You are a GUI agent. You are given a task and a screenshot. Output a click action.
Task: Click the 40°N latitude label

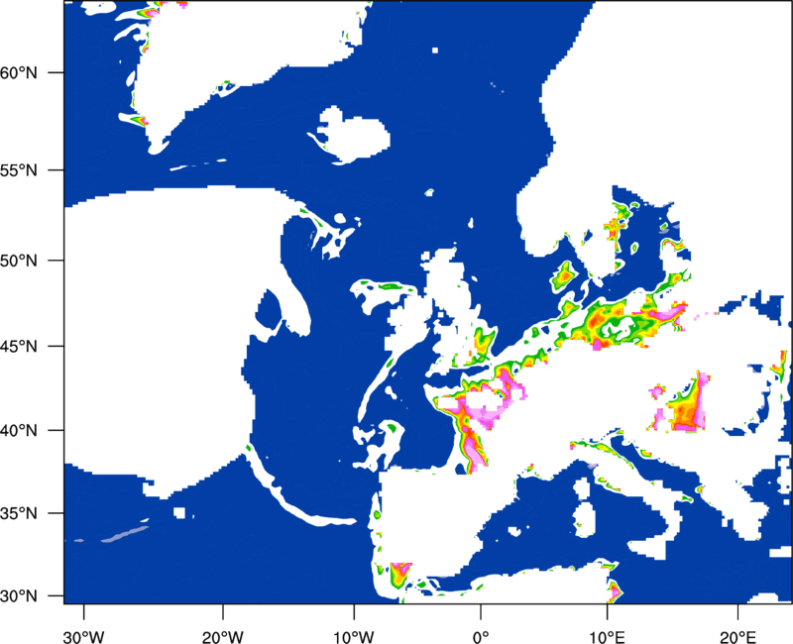tap(19, 431)
